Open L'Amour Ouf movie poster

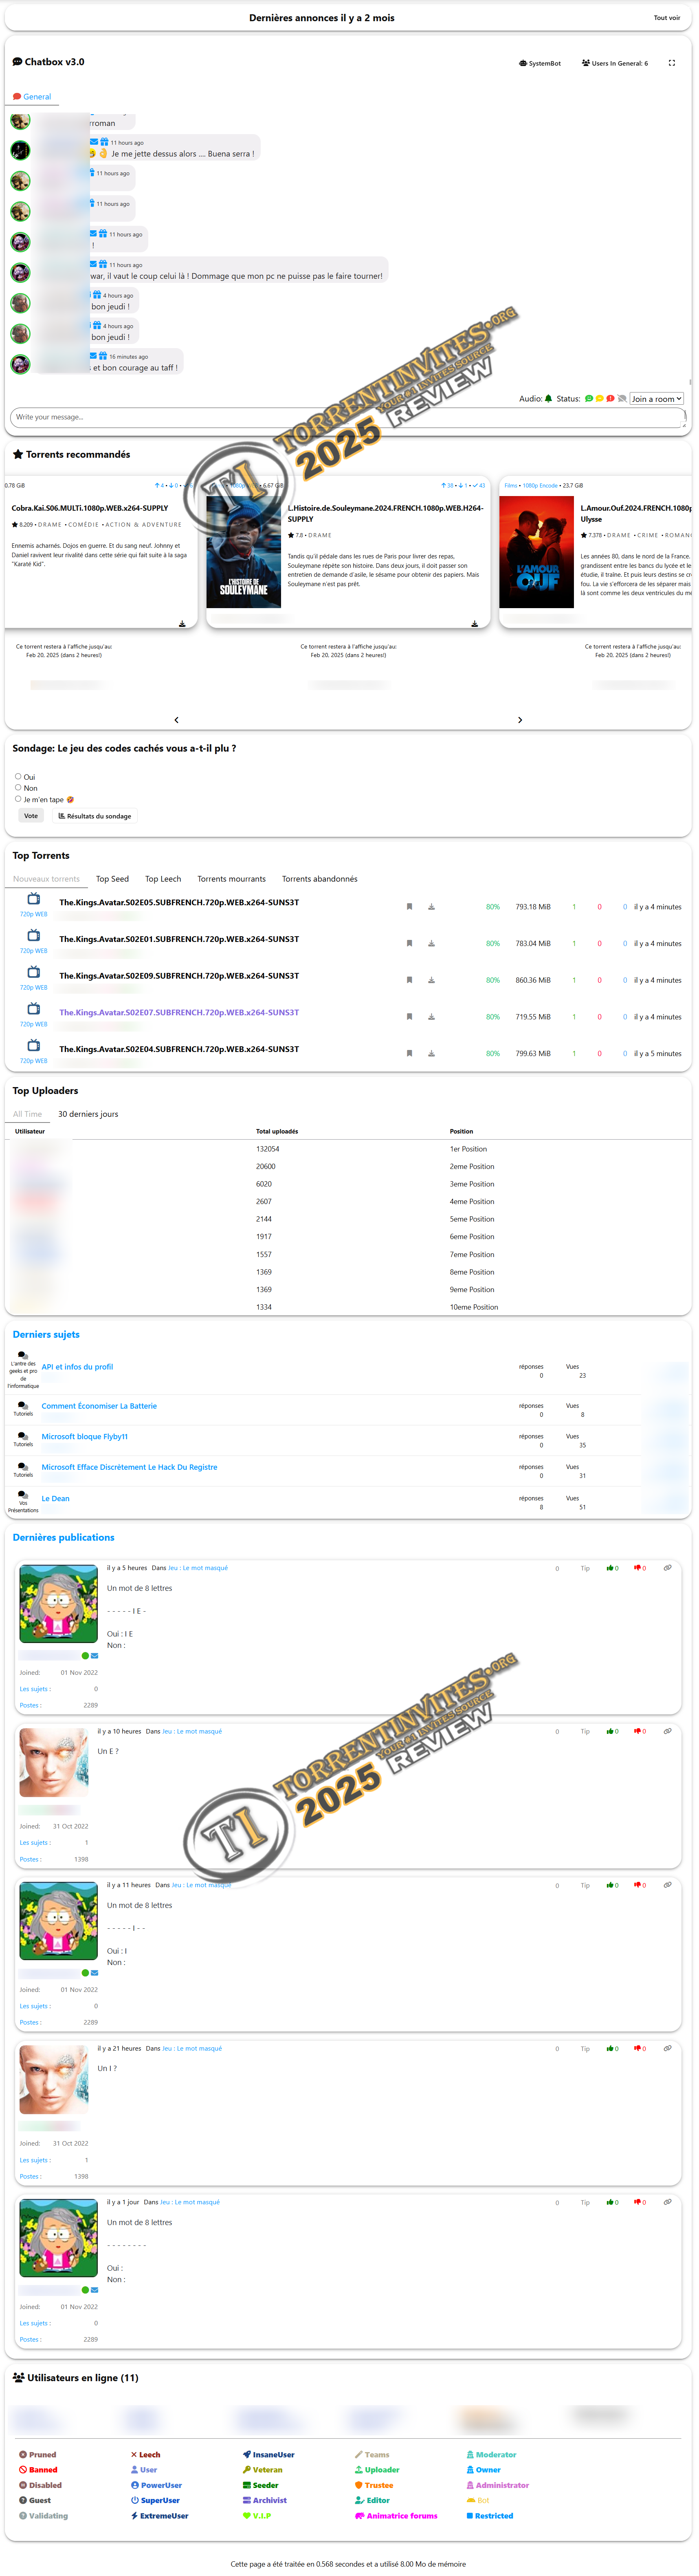pos(537,552)
